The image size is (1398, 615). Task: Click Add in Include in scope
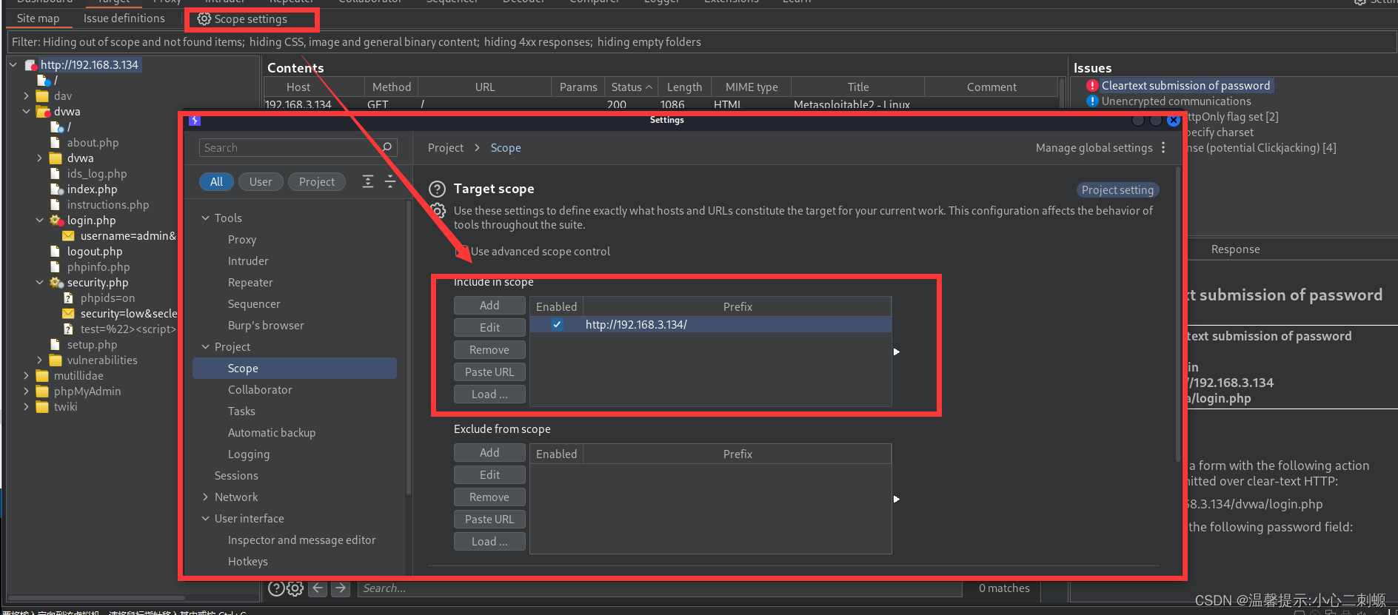point(489,306)
